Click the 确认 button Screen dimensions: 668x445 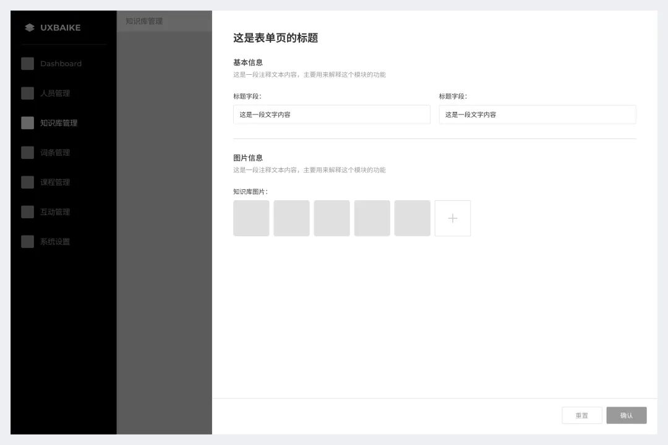(626, 415)
